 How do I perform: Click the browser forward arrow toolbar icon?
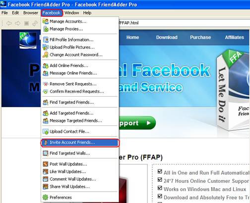coord(18,23)
